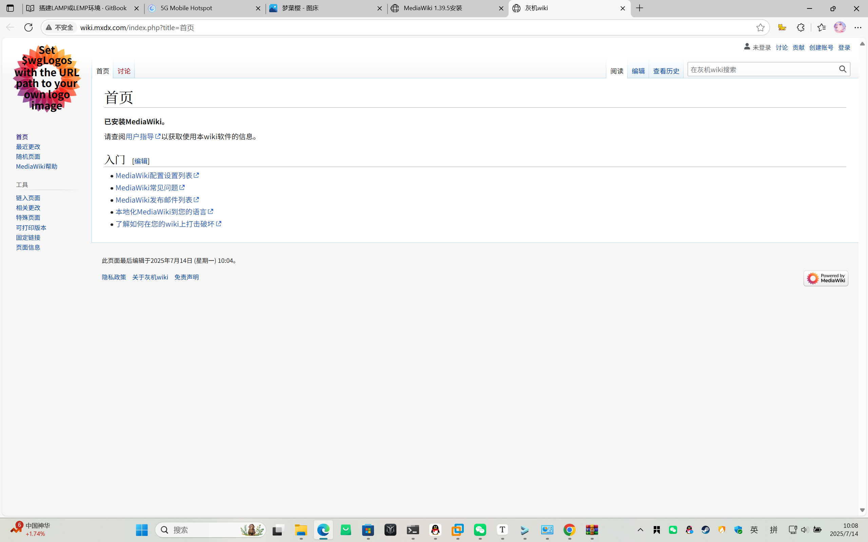Open 特殊页面 tool link
868x542 pixels.
point(28,217)
